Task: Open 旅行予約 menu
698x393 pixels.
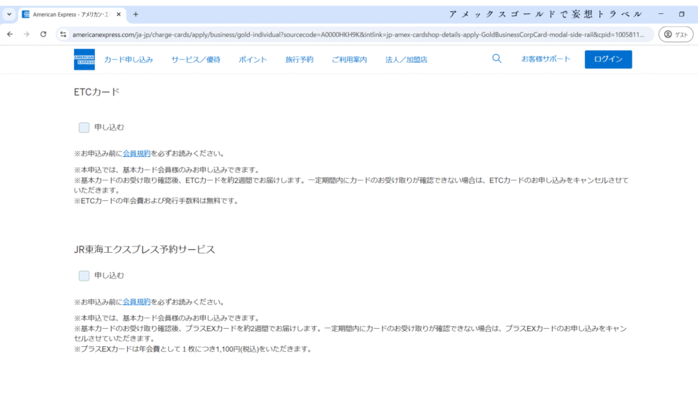Action: point(299,59)
